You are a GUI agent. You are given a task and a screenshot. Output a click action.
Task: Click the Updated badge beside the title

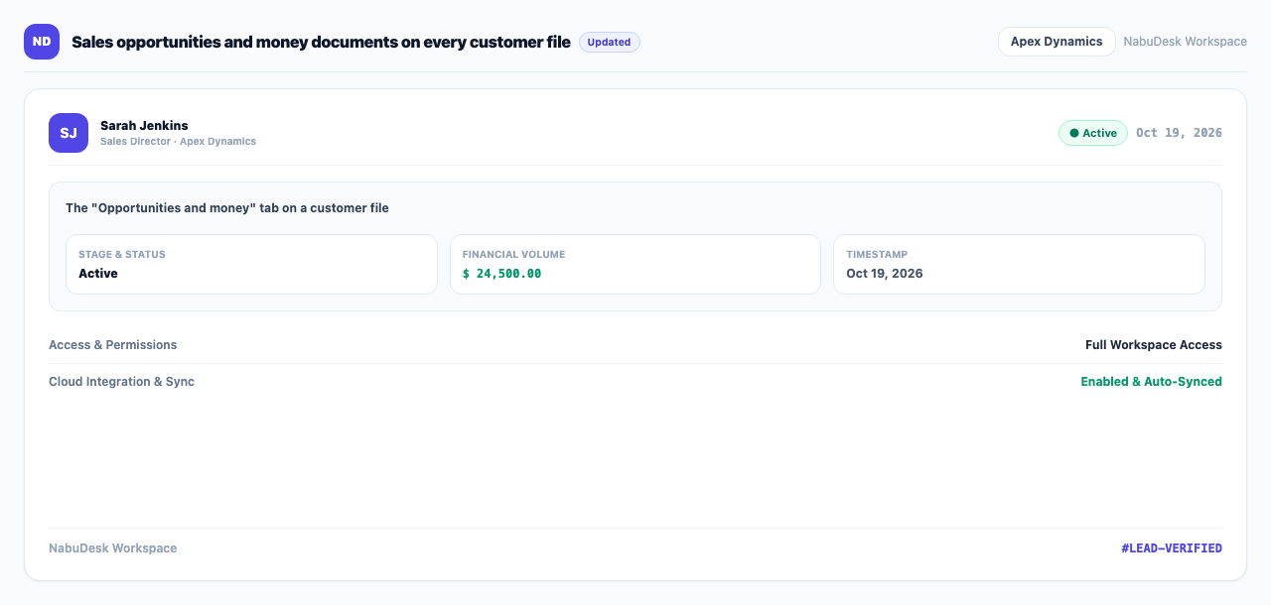610,42
